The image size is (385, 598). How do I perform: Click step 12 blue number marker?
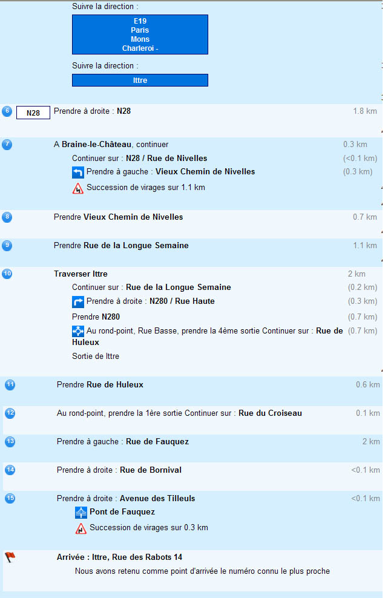pos(10,413)
